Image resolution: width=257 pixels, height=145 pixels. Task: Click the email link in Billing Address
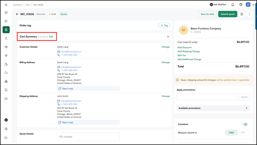click(71, 67)
